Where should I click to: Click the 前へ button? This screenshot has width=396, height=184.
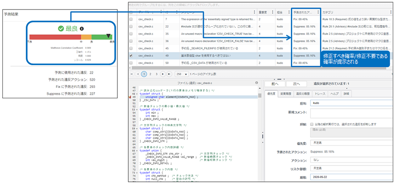coord(274,84)
